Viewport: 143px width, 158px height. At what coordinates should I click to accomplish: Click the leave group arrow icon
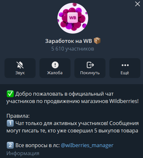coord(90,65)
